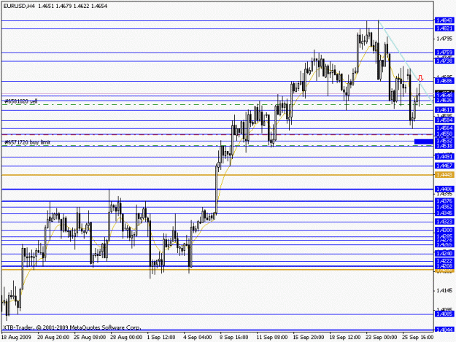Select the blue filled rectangle near 1.4532
Image resolution: width=456 pixels, height=342 pixels.
(424, 141)
